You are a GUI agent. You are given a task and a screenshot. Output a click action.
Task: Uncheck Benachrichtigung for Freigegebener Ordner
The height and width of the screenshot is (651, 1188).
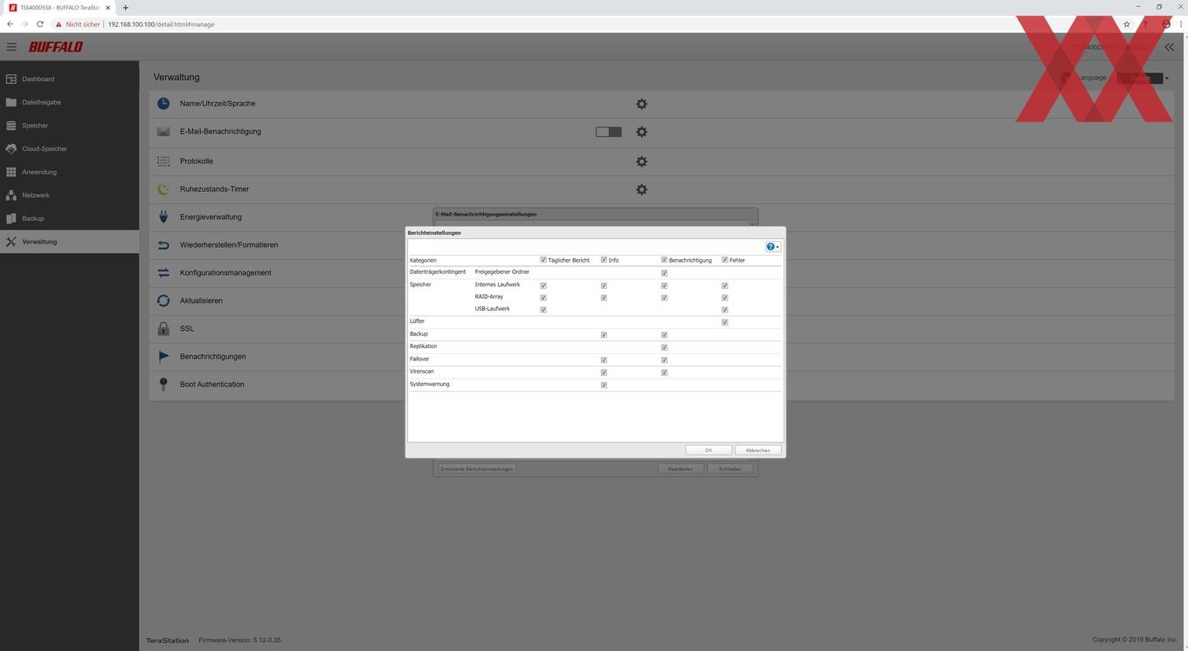click(664, 273)
